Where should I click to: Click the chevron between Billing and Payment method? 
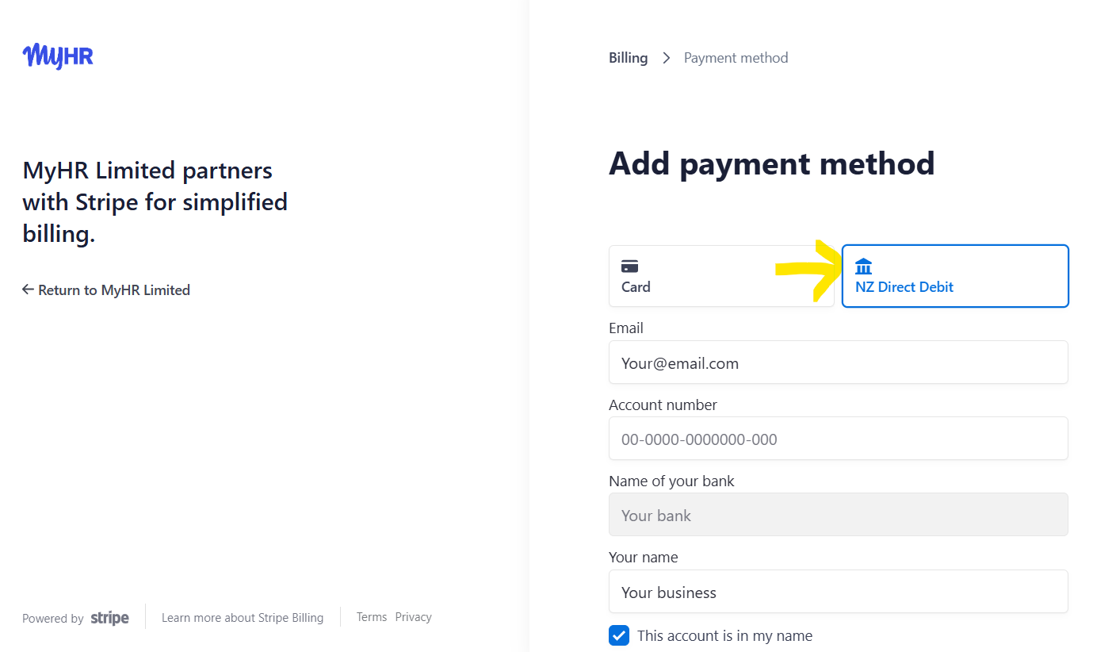click(x=666, y=57)
